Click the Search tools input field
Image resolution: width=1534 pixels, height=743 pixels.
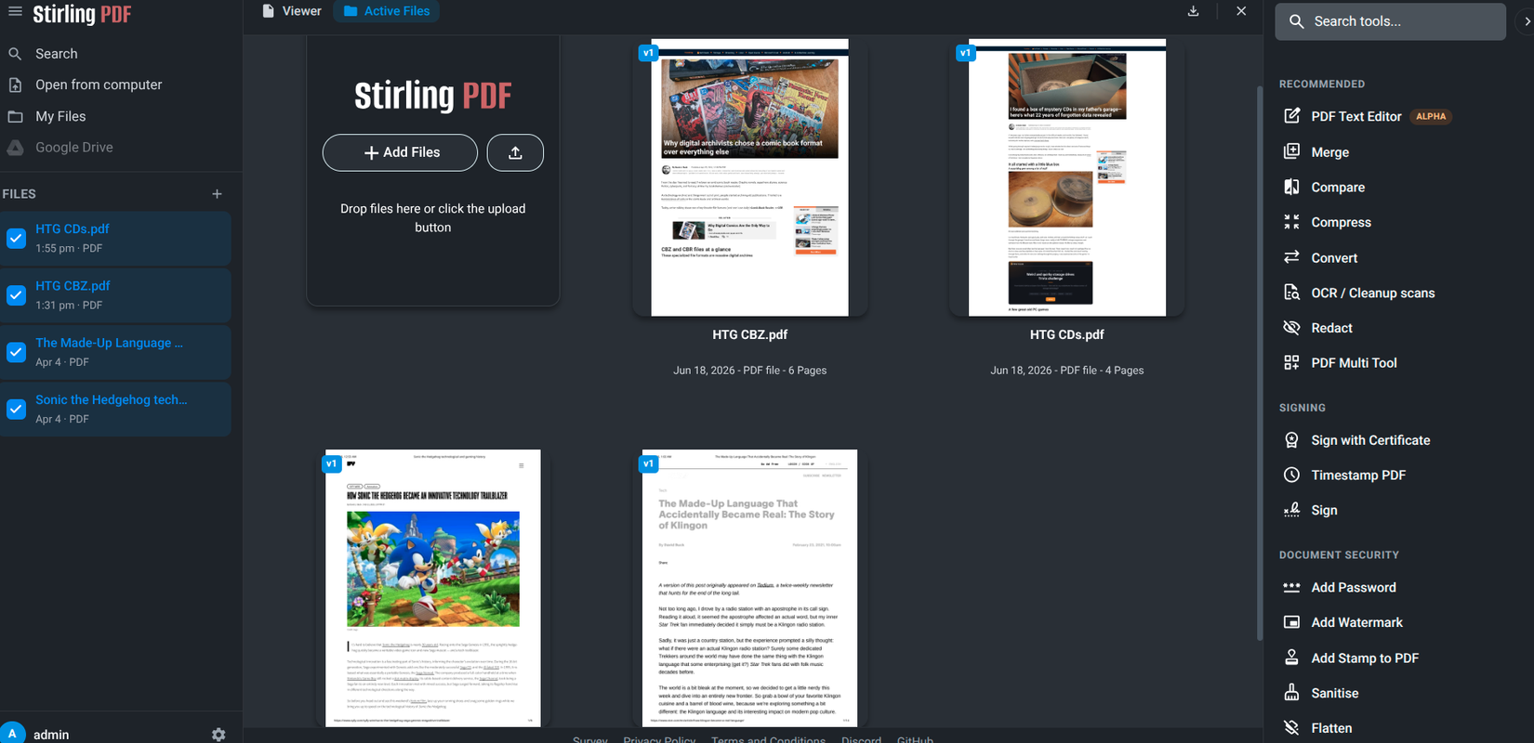[1390, 21]
